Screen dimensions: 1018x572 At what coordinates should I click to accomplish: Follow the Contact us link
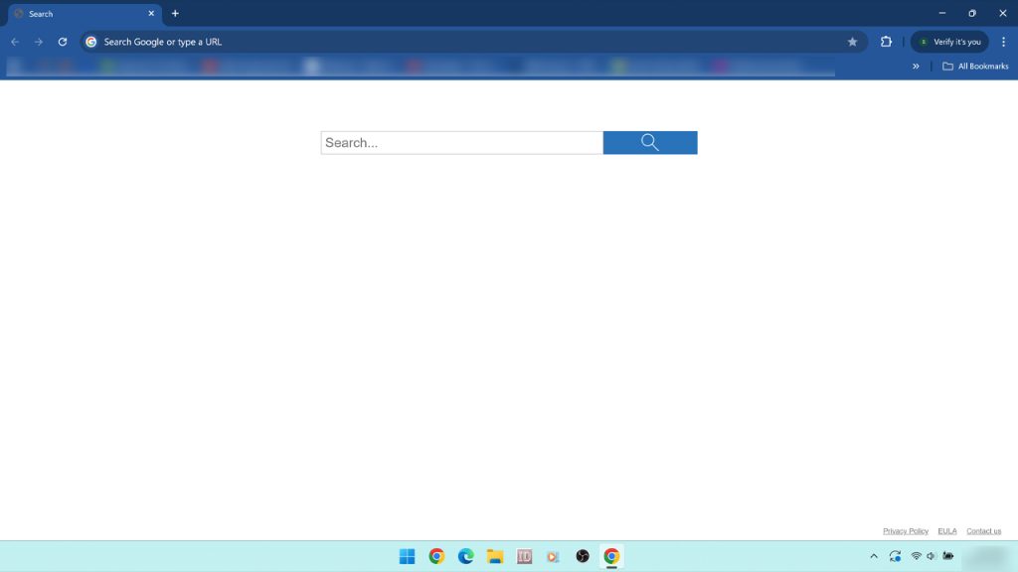983,531
